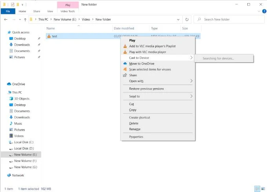Screen dimensions: 267x192
Task: Go back with the left arrow
Action: (x=6, y=19)
